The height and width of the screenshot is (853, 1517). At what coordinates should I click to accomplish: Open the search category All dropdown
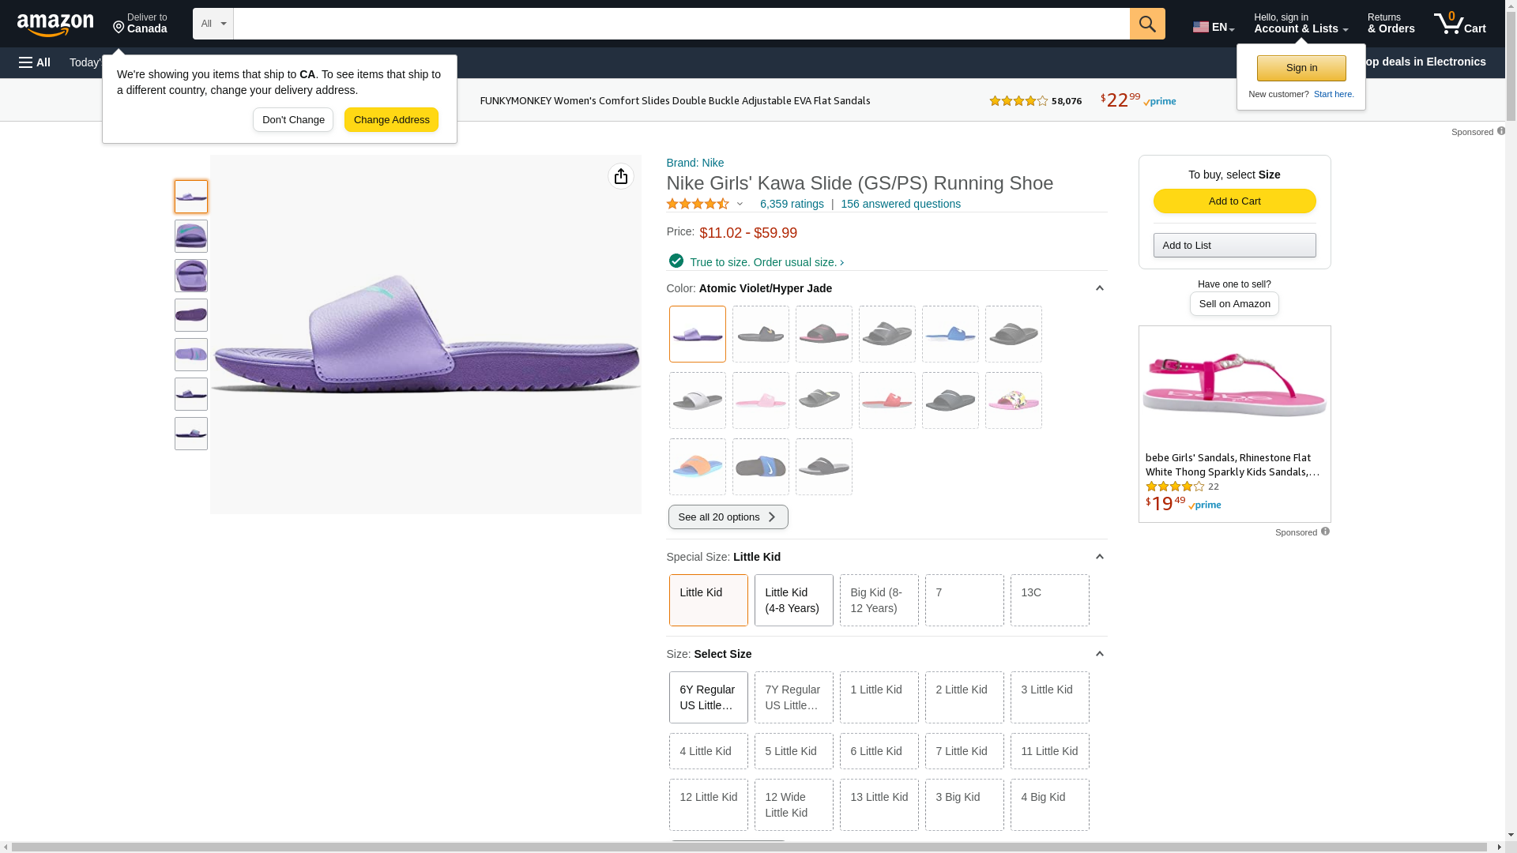[x=213, y=24]
